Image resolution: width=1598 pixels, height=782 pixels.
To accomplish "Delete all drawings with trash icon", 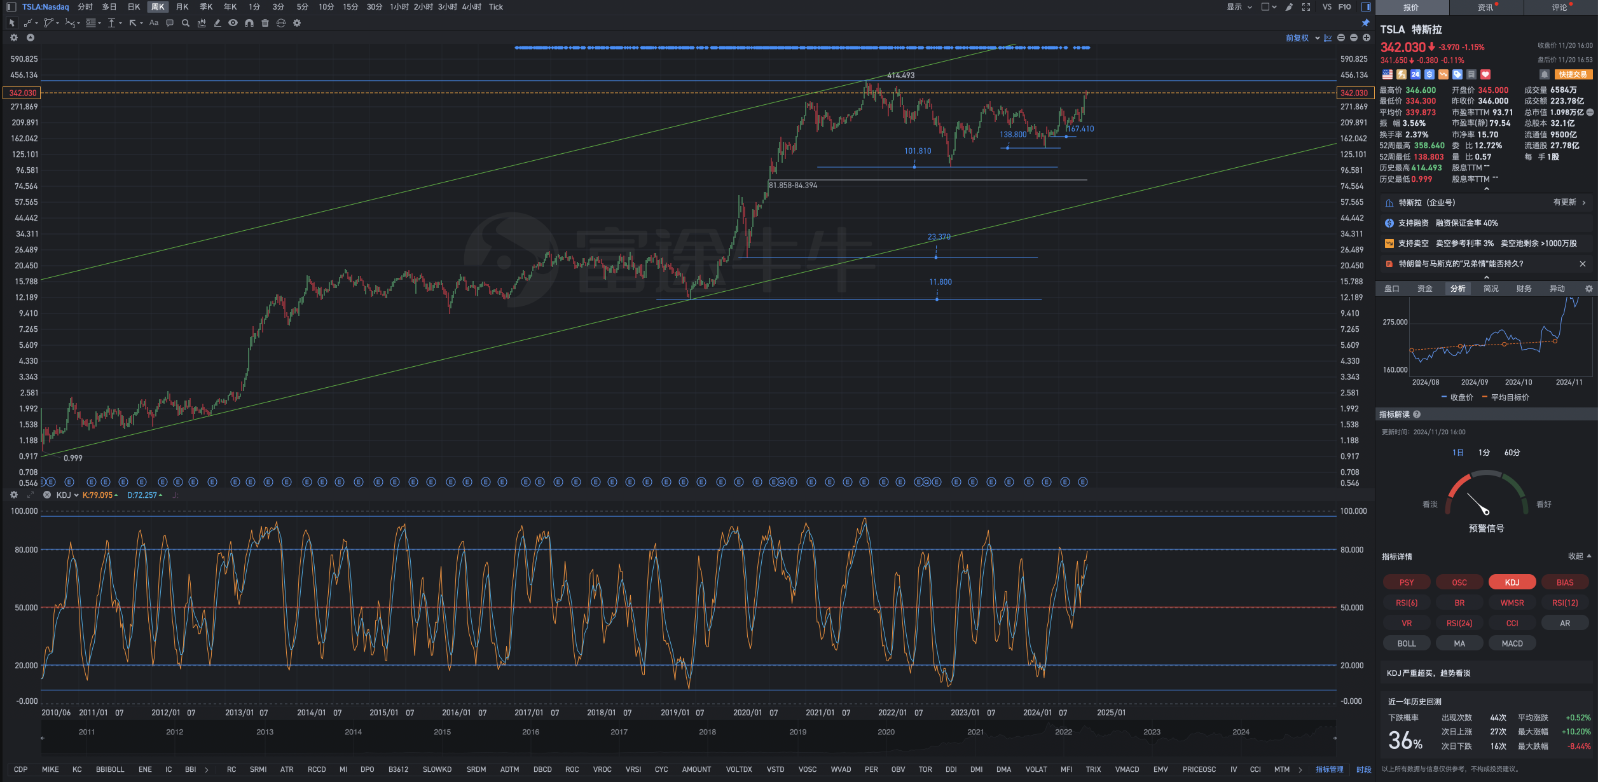I will [265, 23].
